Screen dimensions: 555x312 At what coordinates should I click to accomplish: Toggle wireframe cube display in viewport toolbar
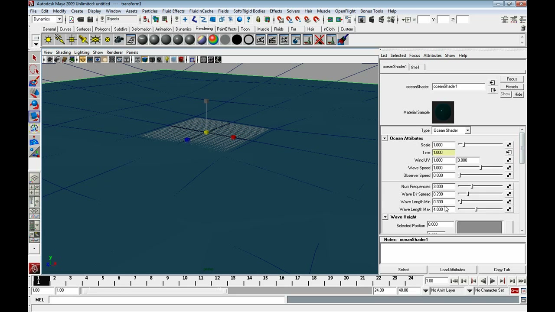(x=137, y=60)
